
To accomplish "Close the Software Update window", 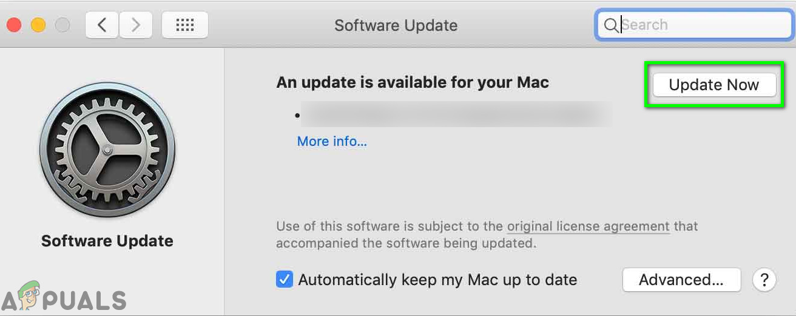I will 14,25.
